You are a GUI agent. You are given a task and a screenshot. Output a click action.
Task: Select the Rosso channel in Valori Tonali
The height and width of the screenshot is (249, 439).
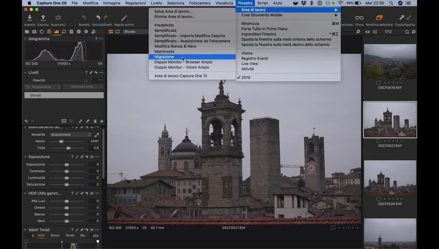(55, 236)
